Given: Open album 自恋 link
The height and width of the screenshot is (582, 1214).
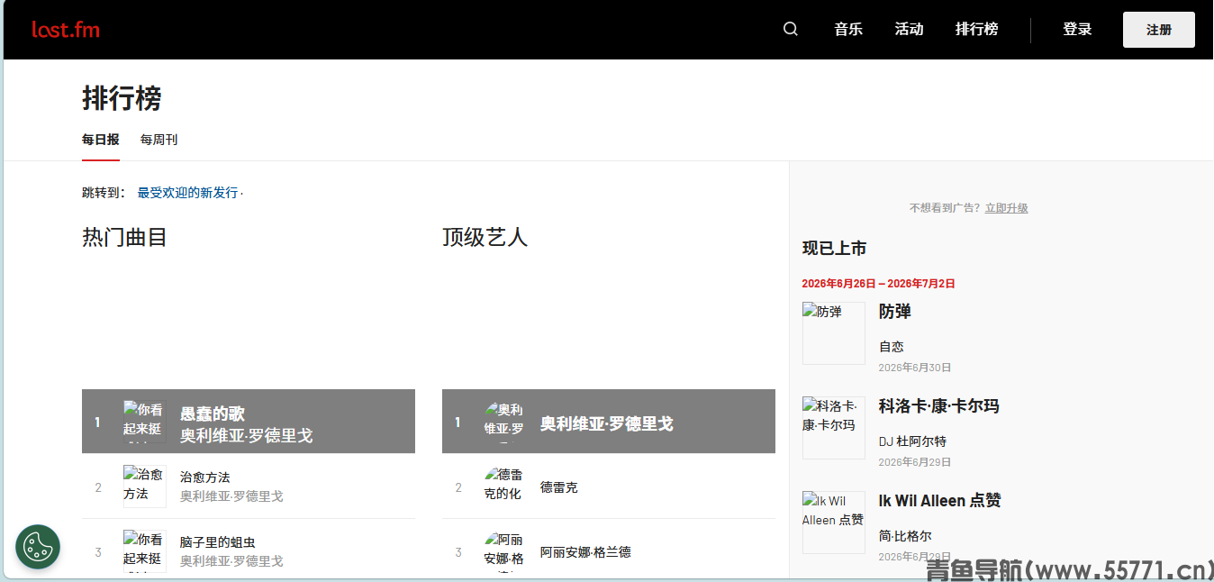Looking at the screenshot, I should point(892,347).
